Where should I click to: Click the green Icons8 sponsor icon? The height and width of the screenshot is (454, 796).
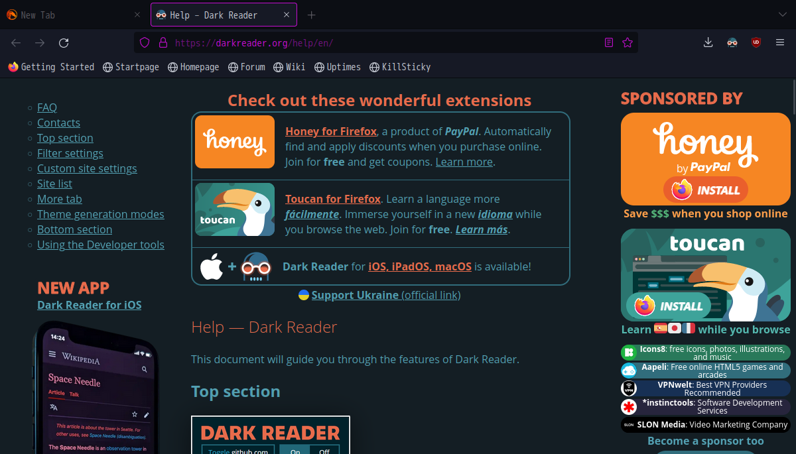[x=629, y=353]
